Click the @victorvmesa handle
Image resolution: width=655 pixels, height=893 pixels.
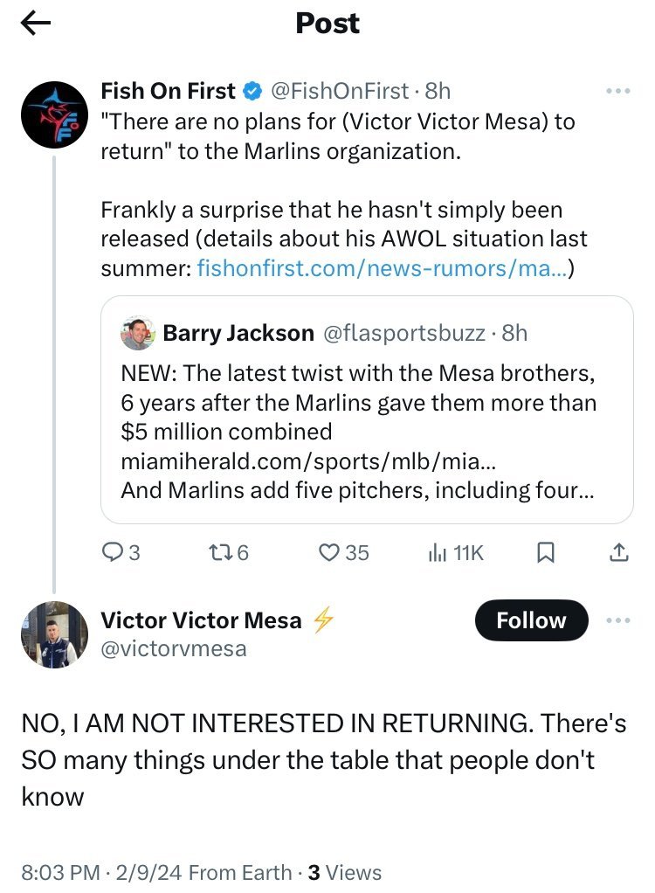coord(174,648)
